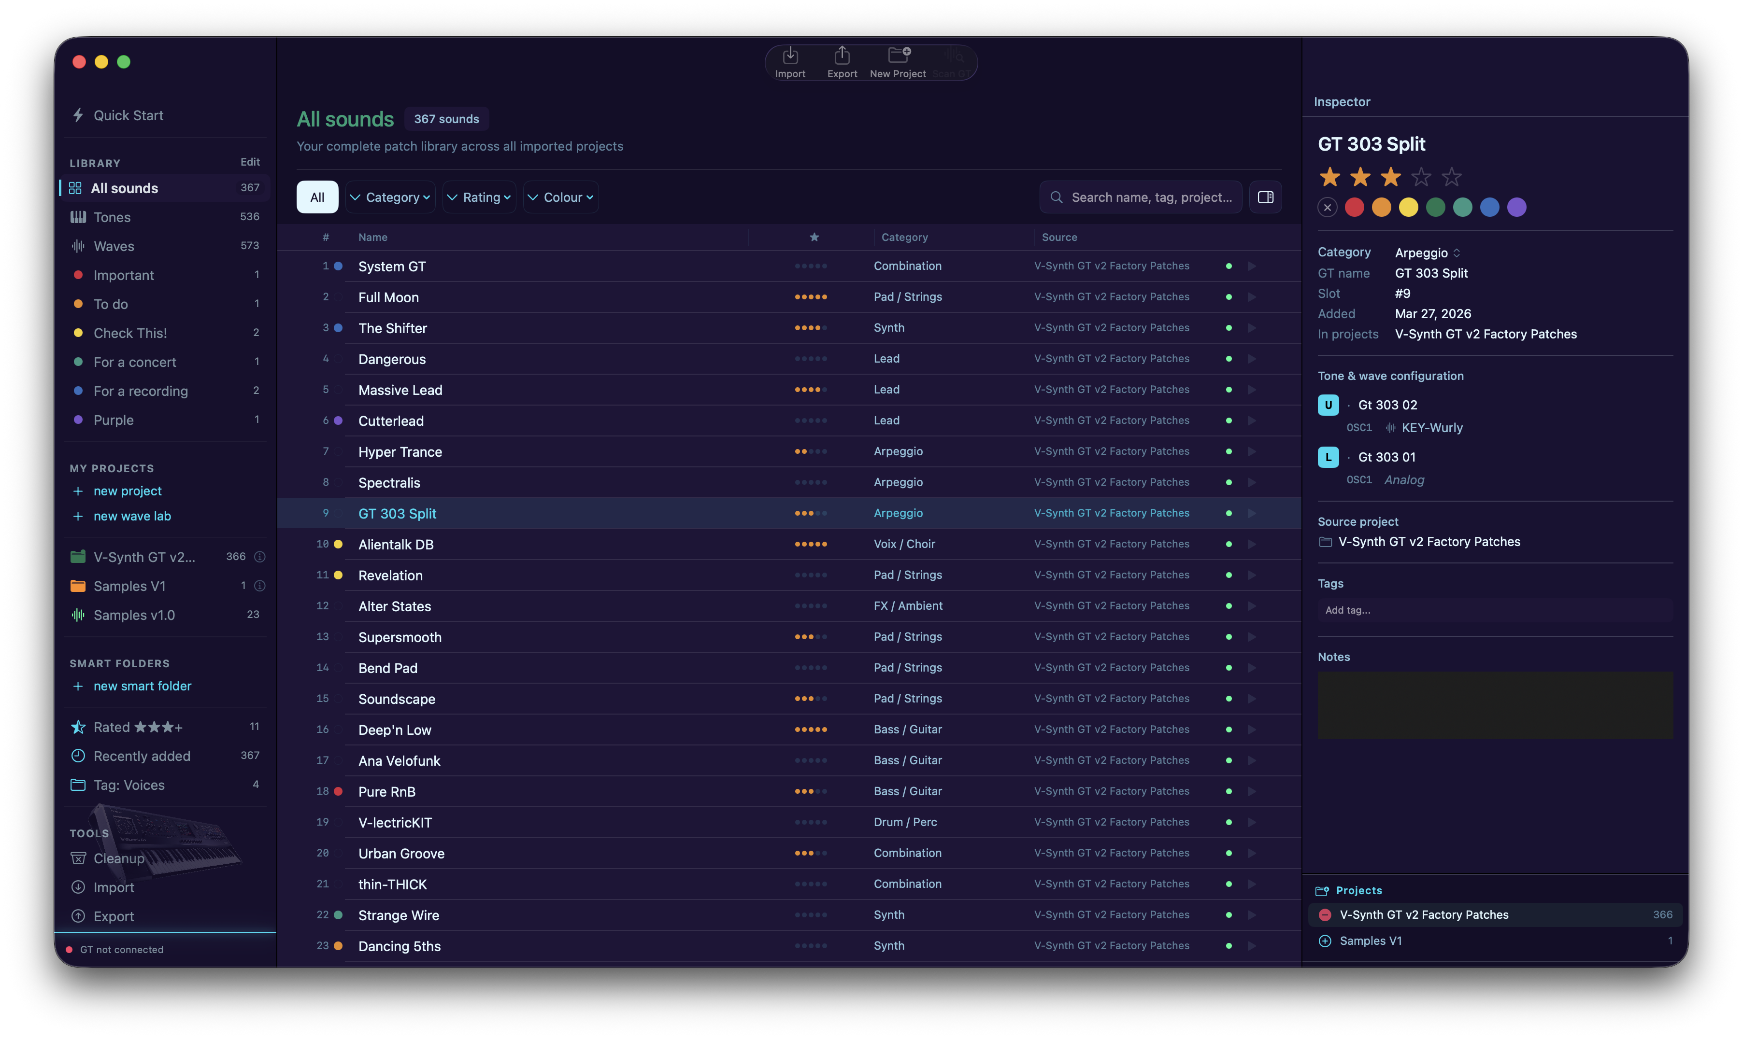The width and height of the screenshot is (1743, 1039).
Task: Change the Arpeggio category in the inspector
Action: point(1427,253)
